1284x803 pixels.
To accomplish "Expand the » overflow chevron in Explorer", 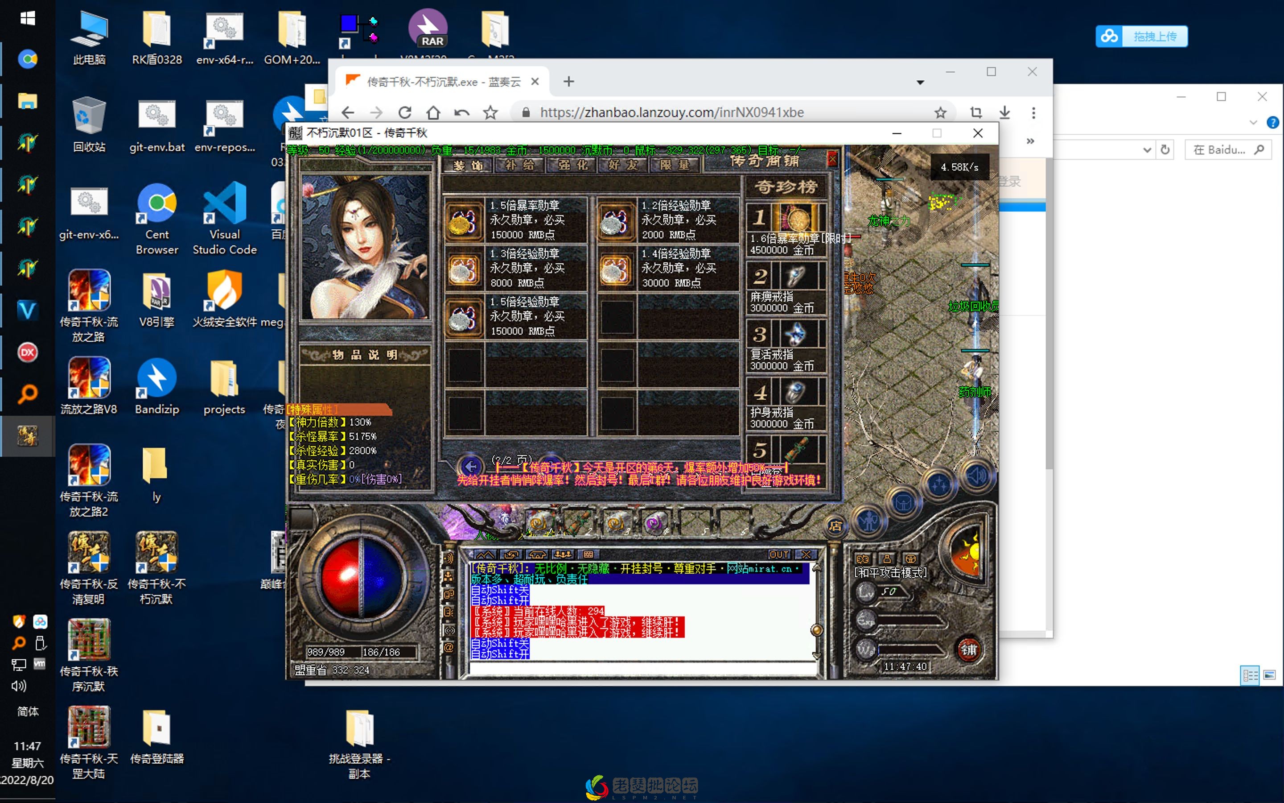I will click(x=1030, y=141).
